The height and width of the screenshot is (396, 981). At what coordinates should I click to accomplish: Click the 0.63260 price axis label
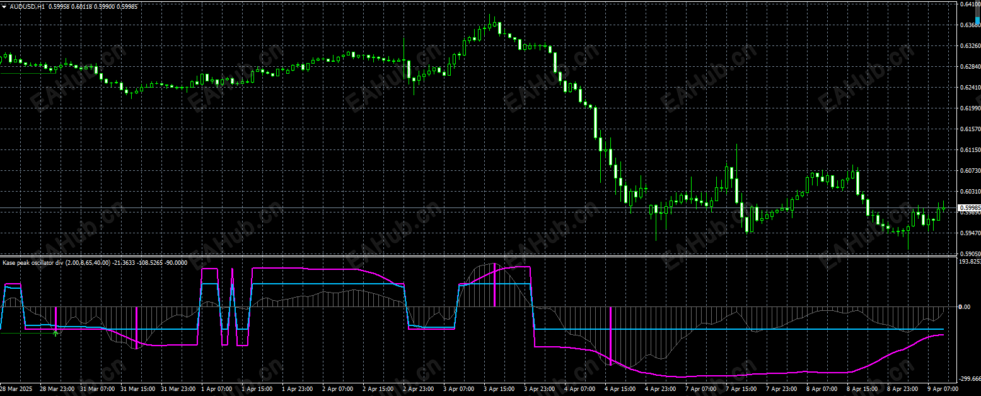tap(970, 46)
